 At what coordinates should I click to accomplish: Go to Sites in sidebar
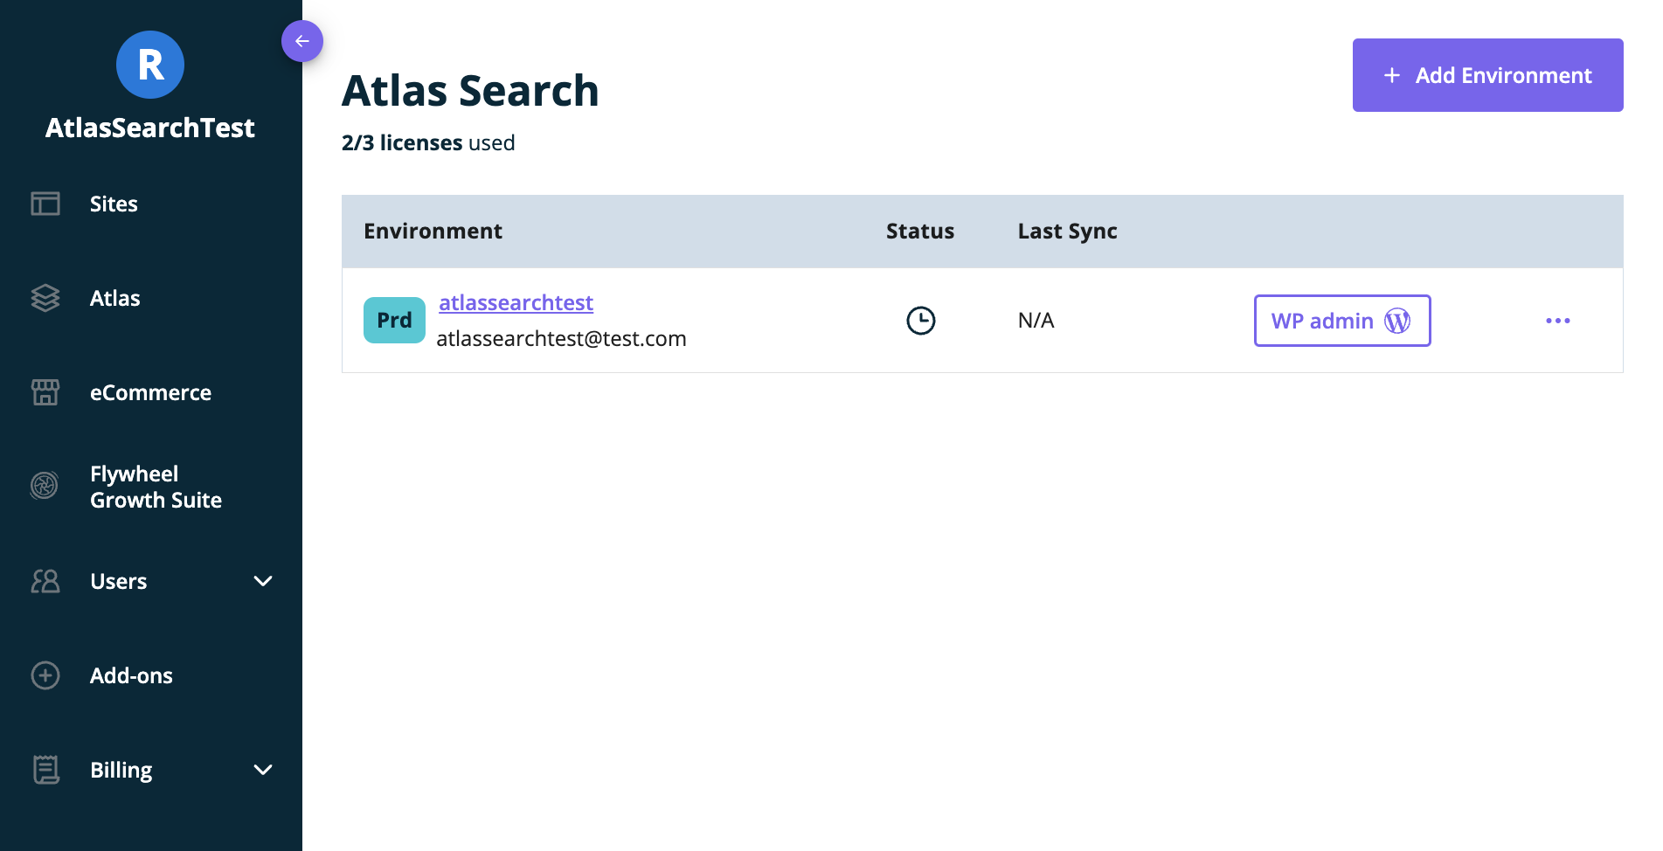coord(114,204)
